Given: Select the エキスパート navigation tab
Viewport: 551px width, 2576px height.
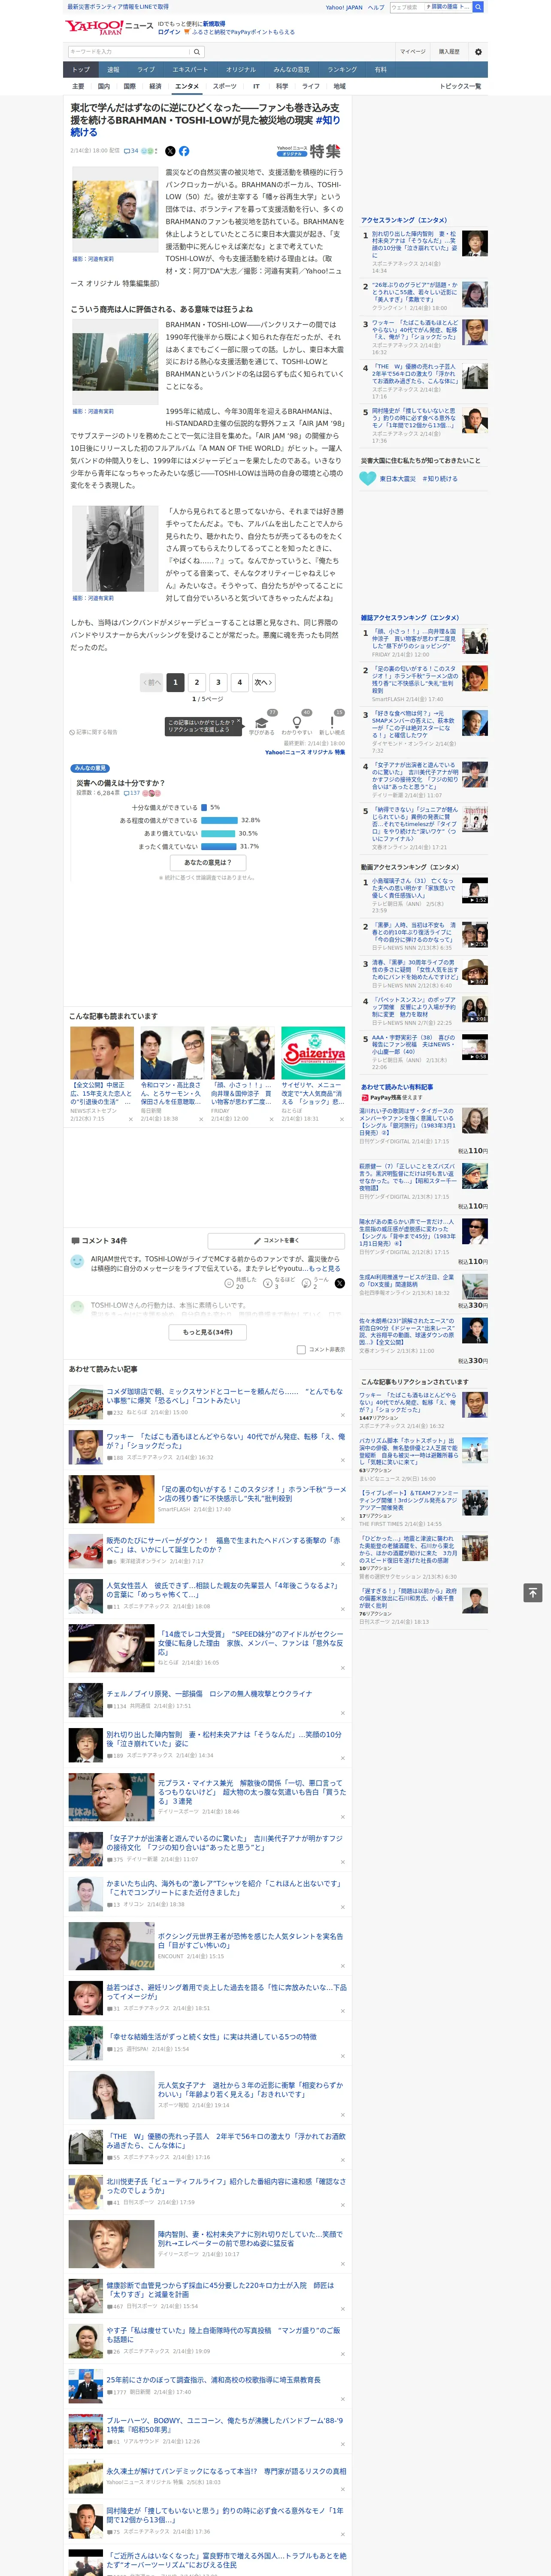Looking at the screenshot, I should click(190, 69).
